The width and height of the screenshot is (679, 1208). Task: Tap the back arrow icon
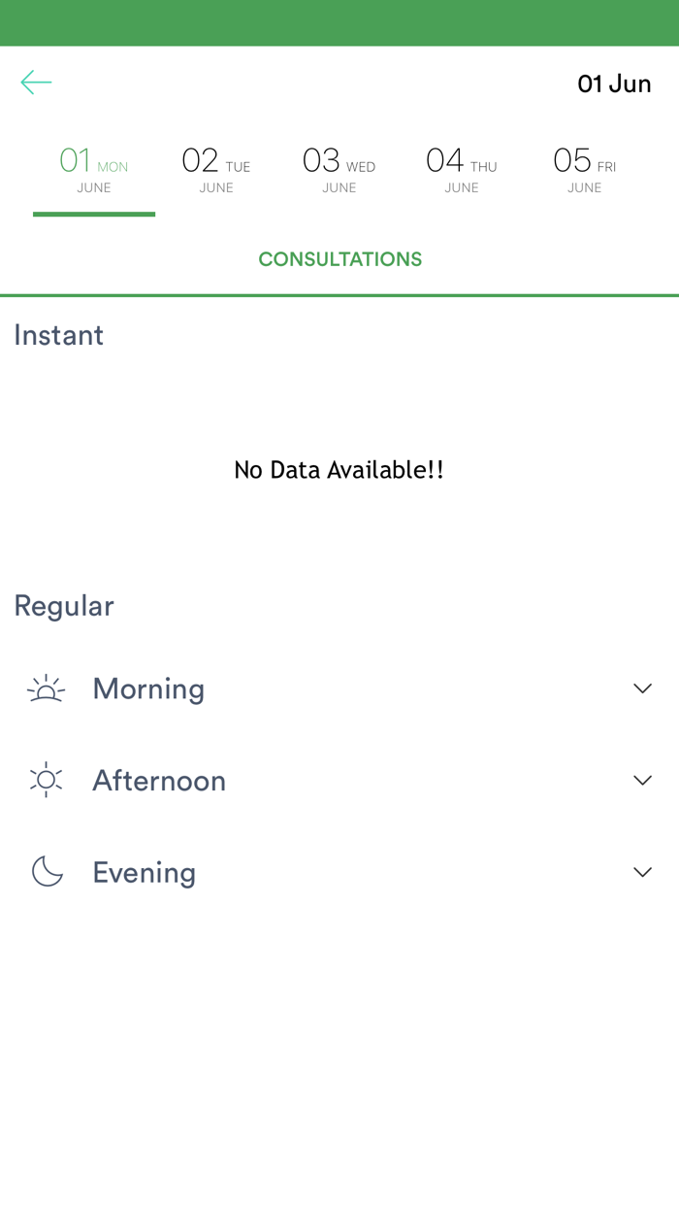[36, 83]
